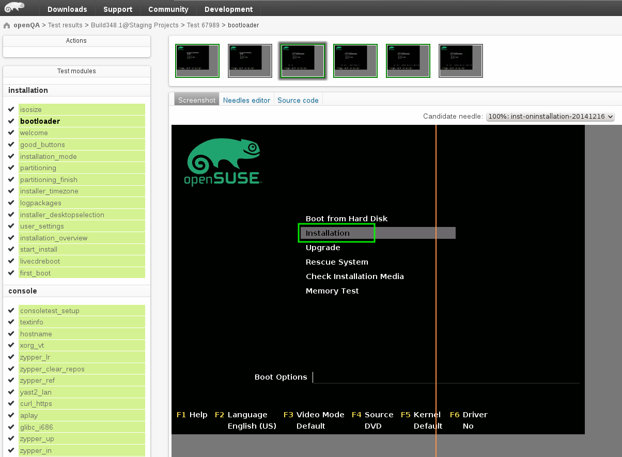Open the Community menu
The height and width of the screenshot is (457, 622).
[168, 9]
